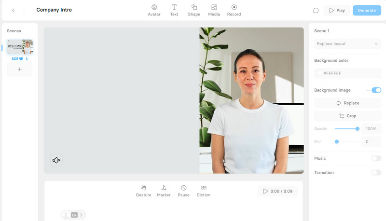Turn on the Transition toggle

click(376, 172)
